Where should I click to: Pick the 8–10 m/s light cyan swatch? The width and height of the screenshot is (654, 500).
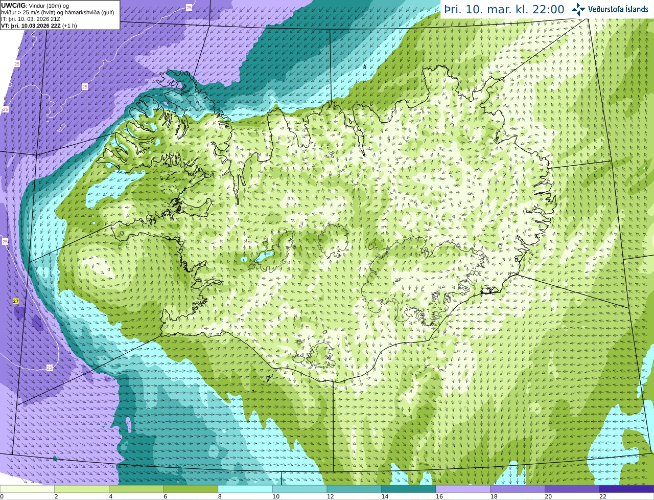[245, 489]
